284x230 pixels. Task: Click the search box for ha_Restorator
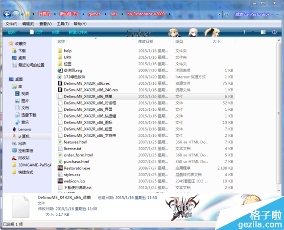(254, 14)
